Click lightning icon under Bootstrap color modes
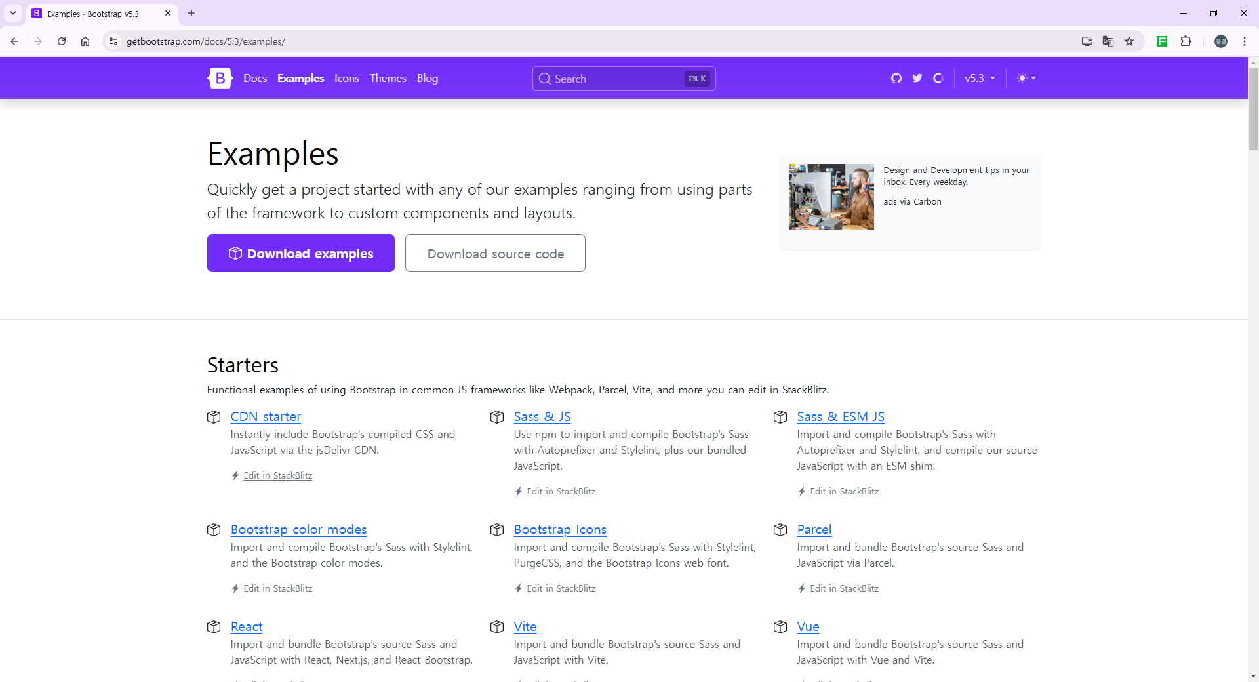The image size is (1259, 682). tap(235, 588)
